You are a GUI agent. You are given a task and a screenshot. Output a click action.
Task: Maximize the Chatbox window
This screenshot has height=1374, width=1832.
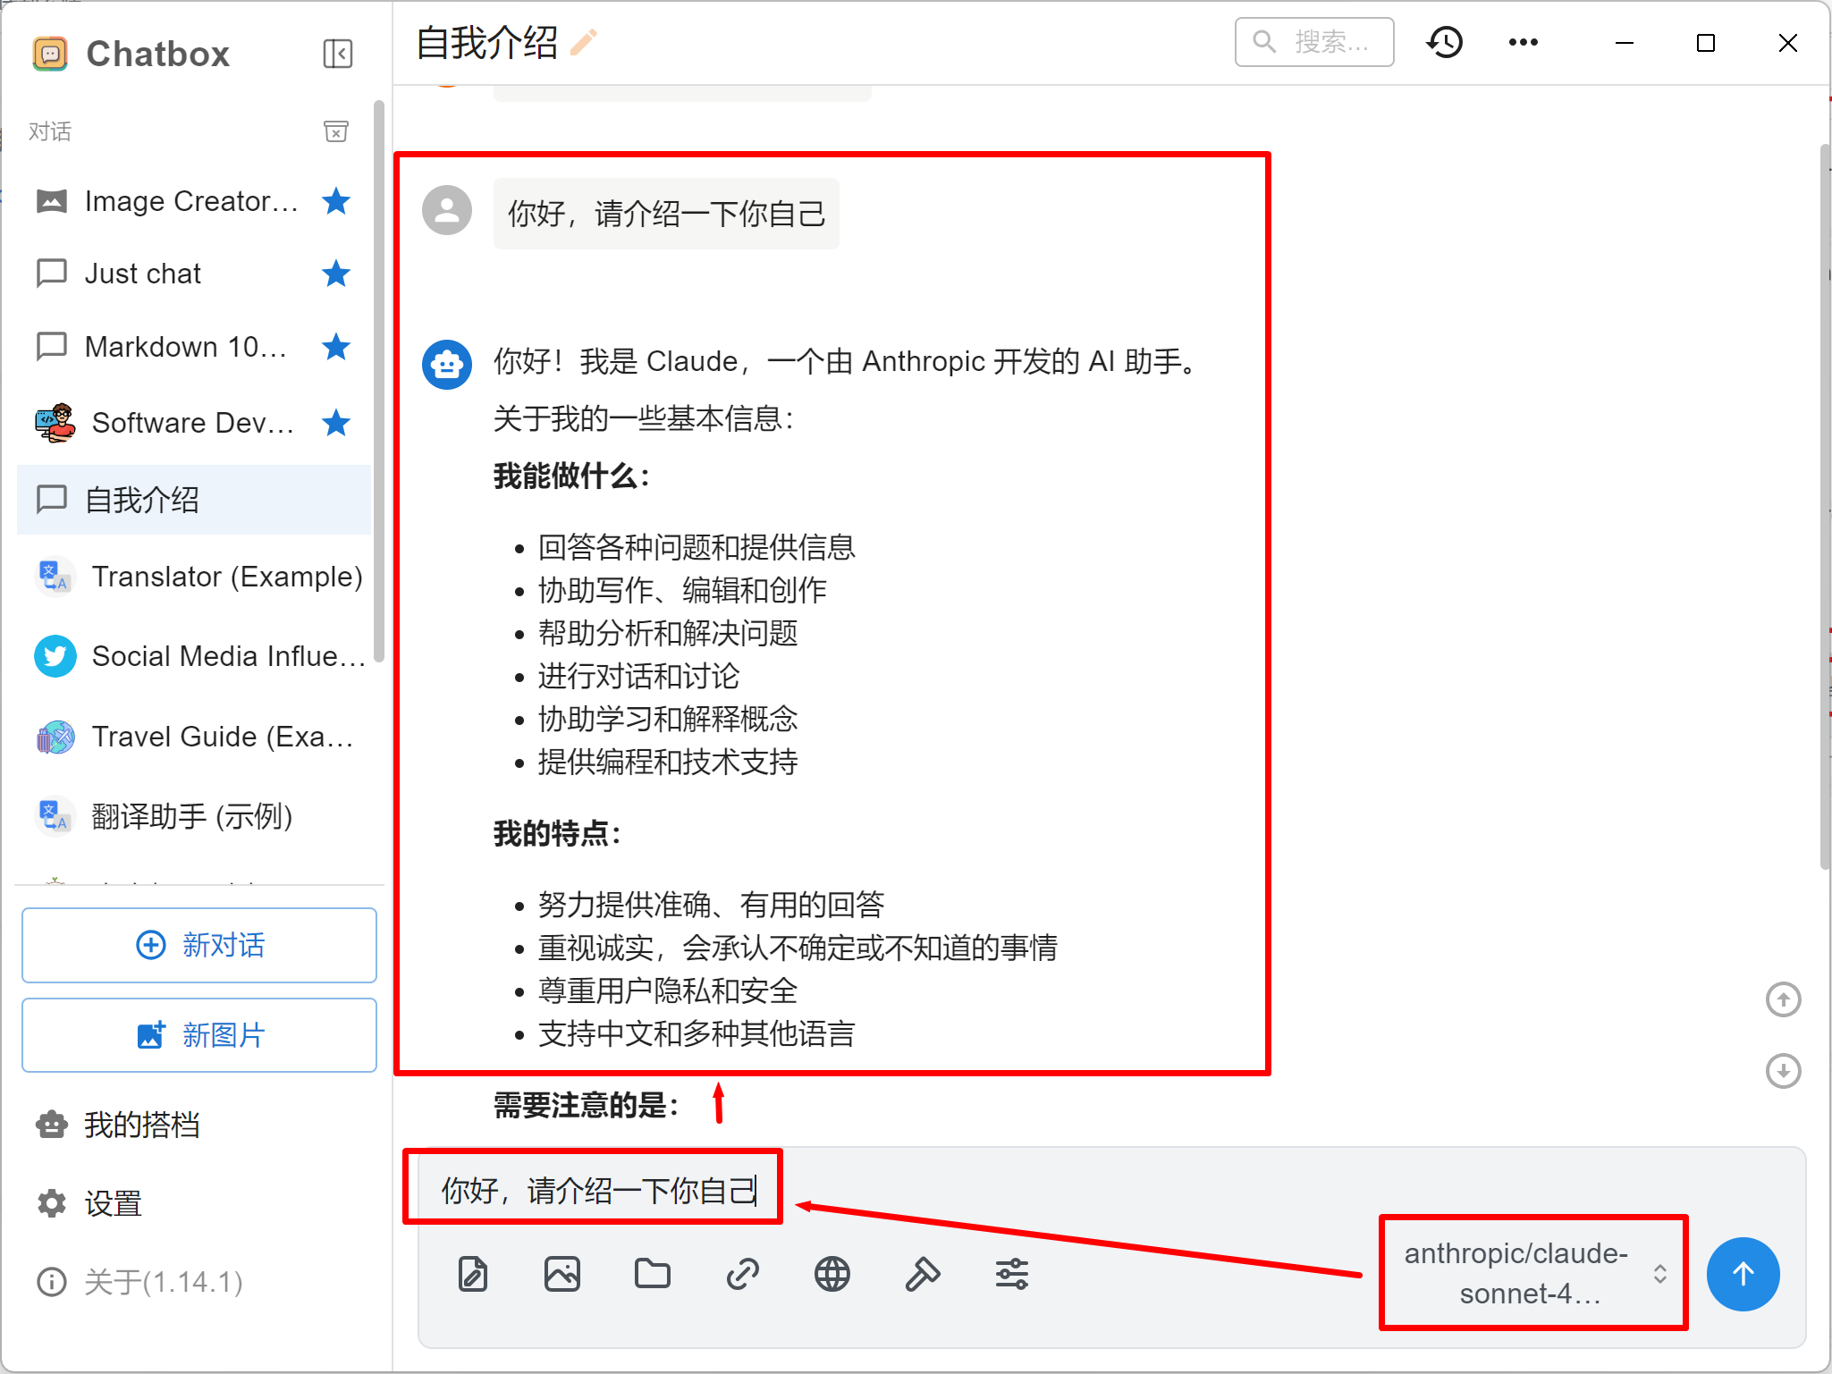pos(1706,42)
